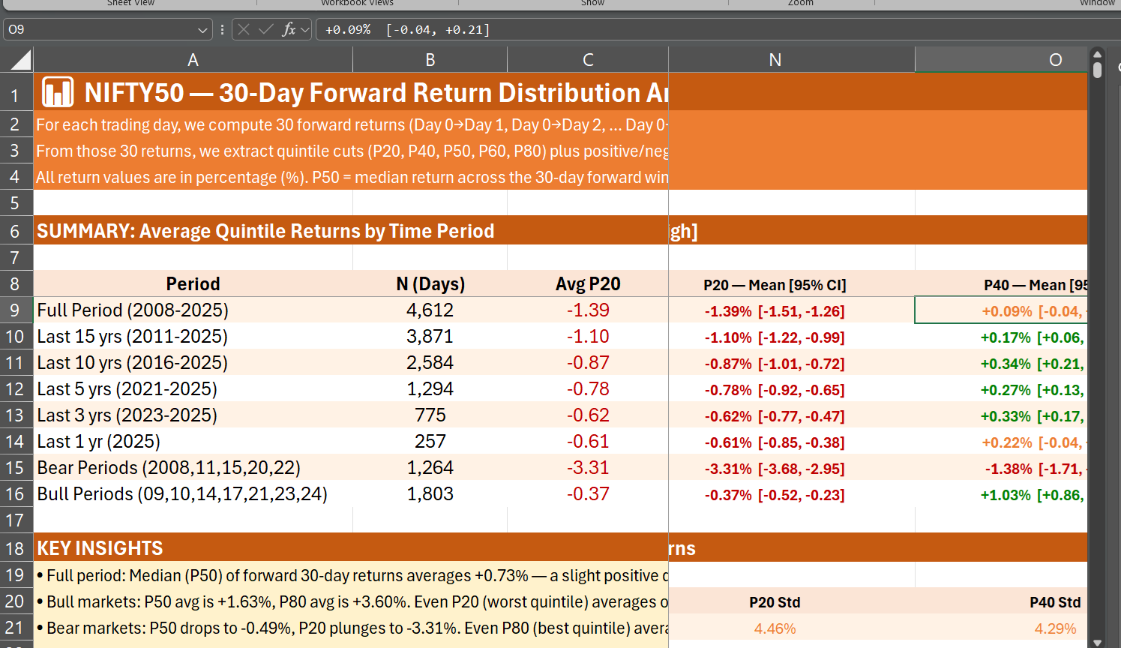Image resolution: width=1121 pixels, height=648 pixels.
Task: Click the vertical scrollbar up arrow
Action: 1097,55
